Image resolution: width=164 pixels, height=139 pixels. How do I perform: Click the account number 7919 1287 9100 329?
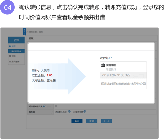pos(116,75)
